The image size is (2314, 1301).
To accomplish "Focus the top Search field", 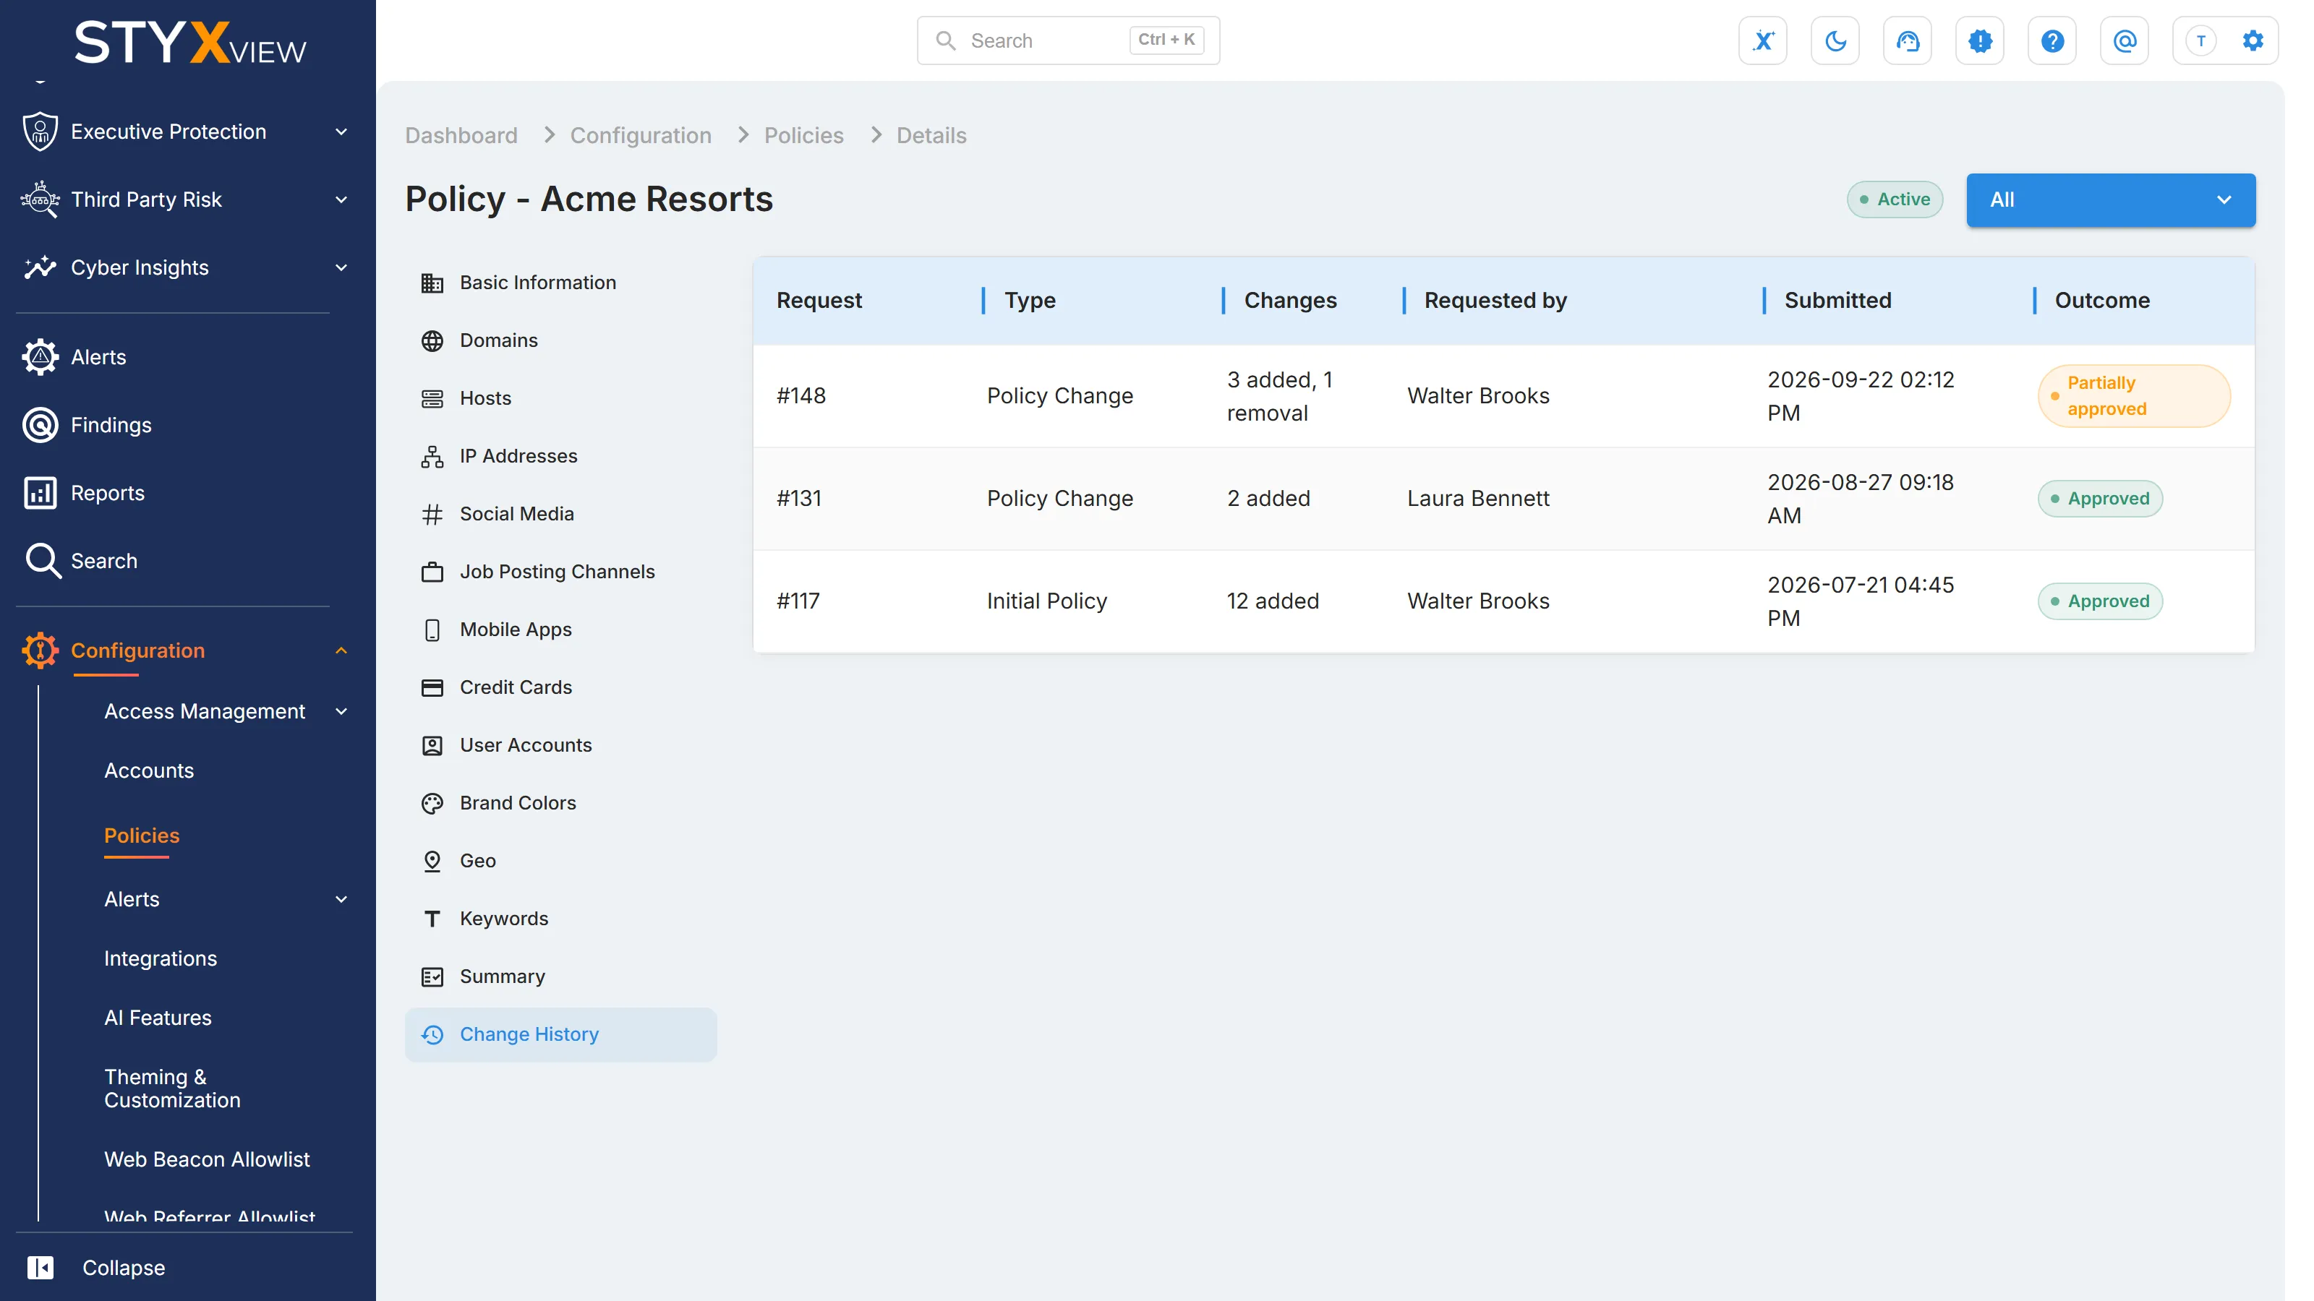I will [x=1068, y=40].
